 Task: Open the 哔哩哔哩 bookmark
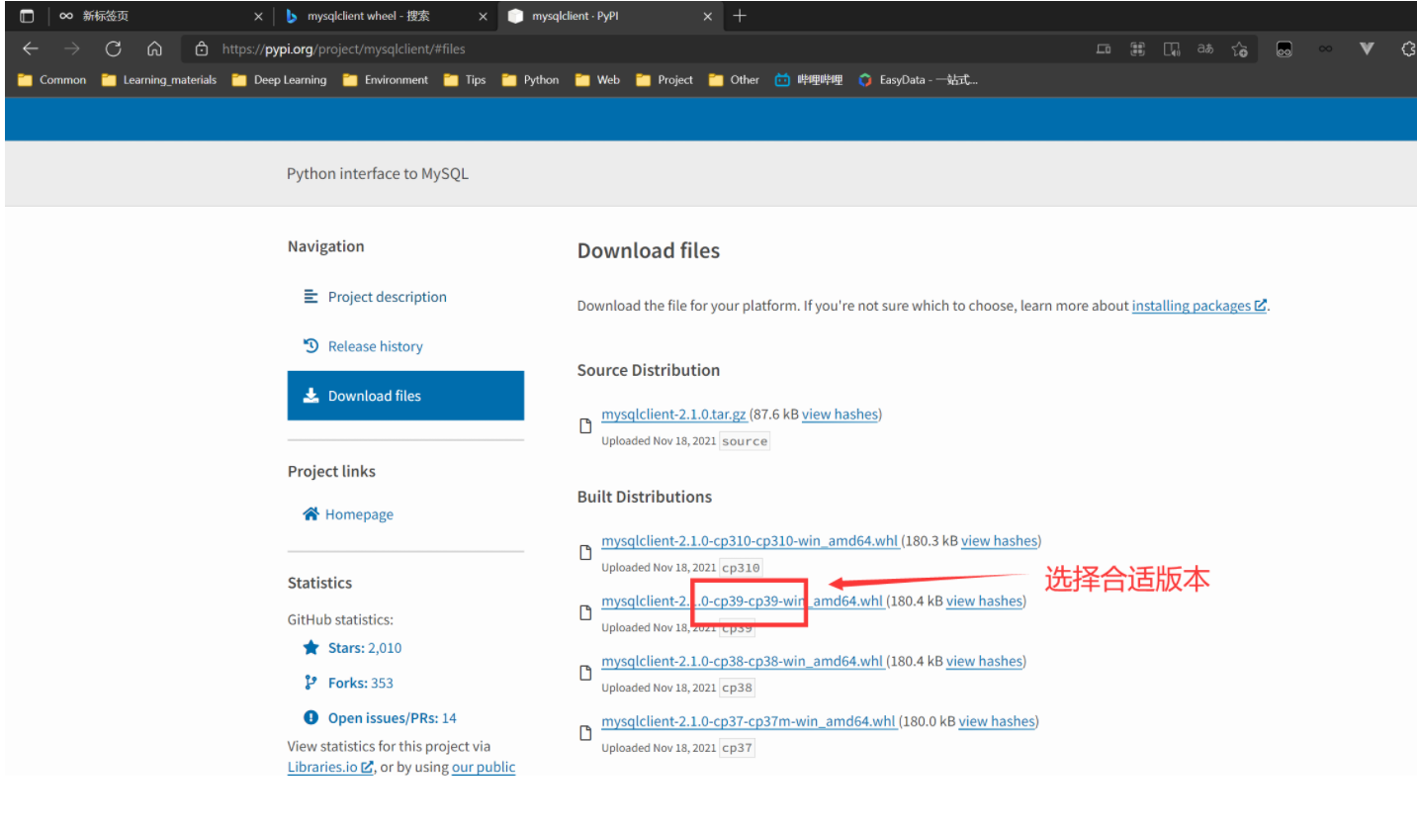pos(809,80)
